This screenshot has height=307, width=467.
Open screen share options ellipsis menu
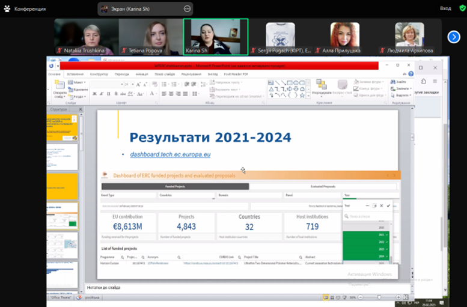pos(187,8)
